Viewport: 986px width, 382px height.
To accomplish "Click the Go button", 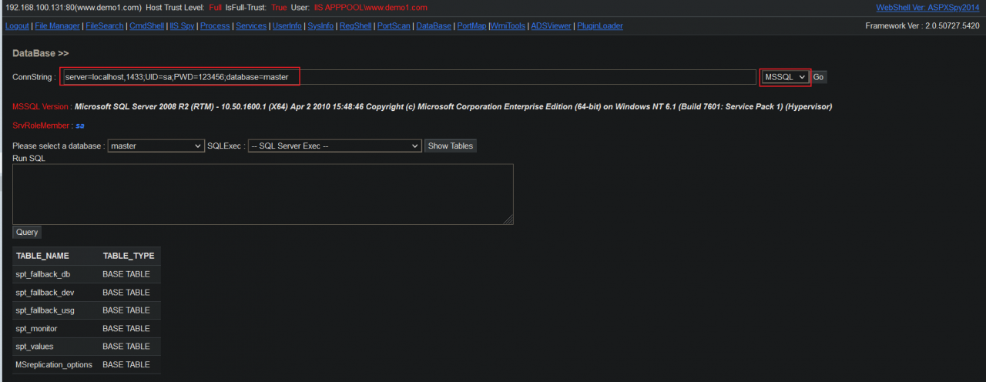I will pyautogui.click(x=819, y=77).
